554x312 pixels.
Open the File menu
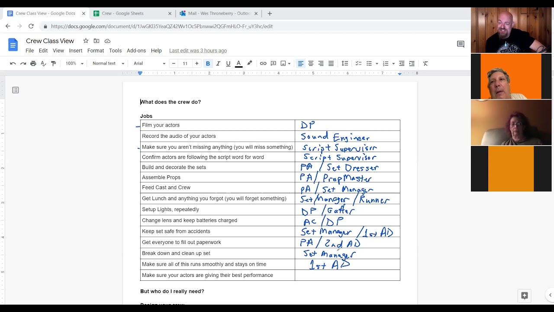click(x=29, y=51)
